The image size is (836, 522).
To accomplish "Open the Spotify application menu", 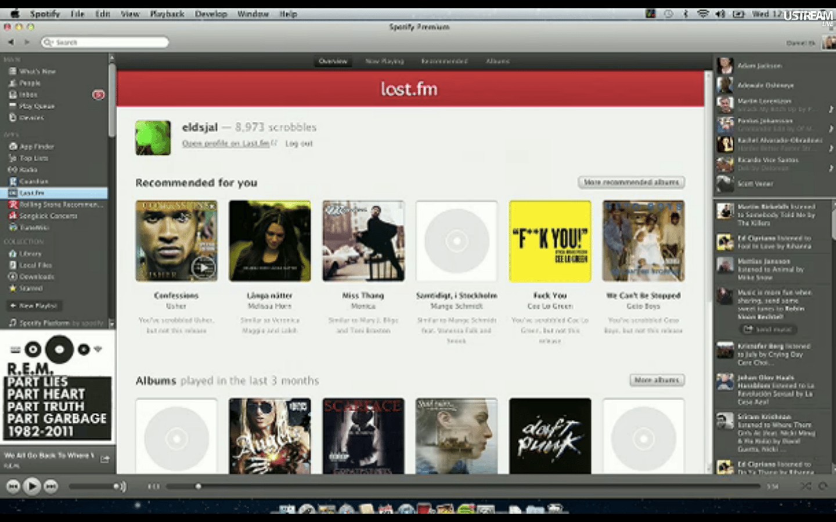I will (x=45, y=14).
